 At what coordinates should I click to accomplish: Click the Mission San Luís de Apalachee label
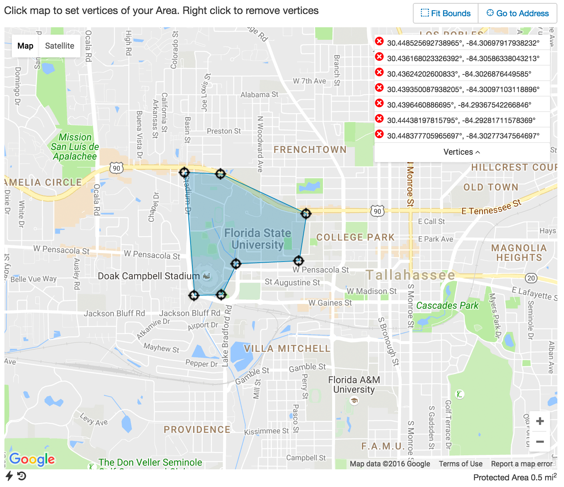(x=75, y=147)
